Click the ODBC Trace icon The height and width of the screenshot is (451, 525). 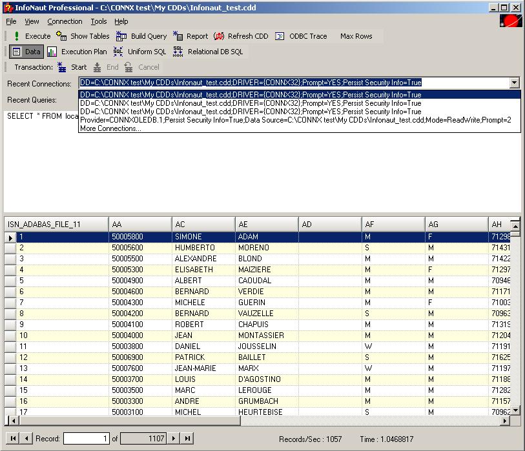click(x=280, y=36)
